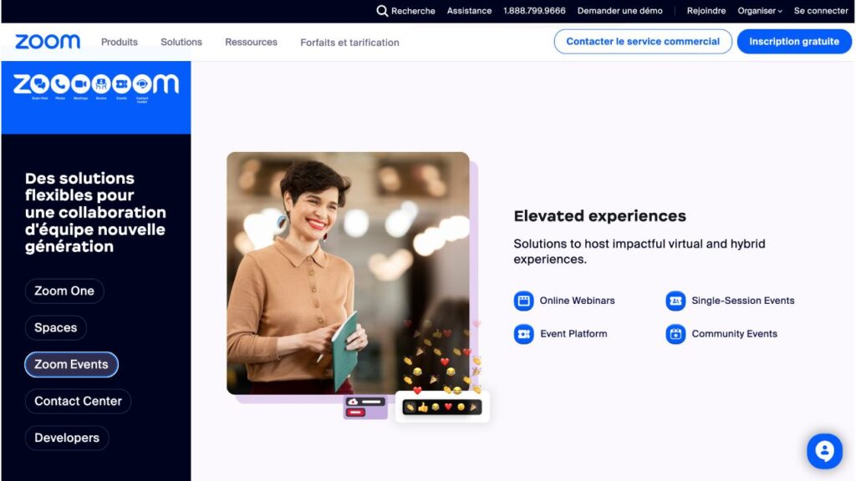Click the Event Platform icon
The image size is (856, 481).
pos(523,334)
